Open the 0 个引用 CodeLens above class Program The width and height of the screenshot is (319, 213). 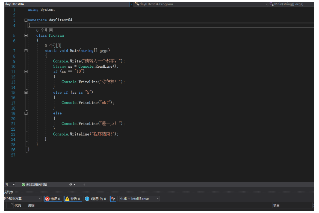pos(45,30)
